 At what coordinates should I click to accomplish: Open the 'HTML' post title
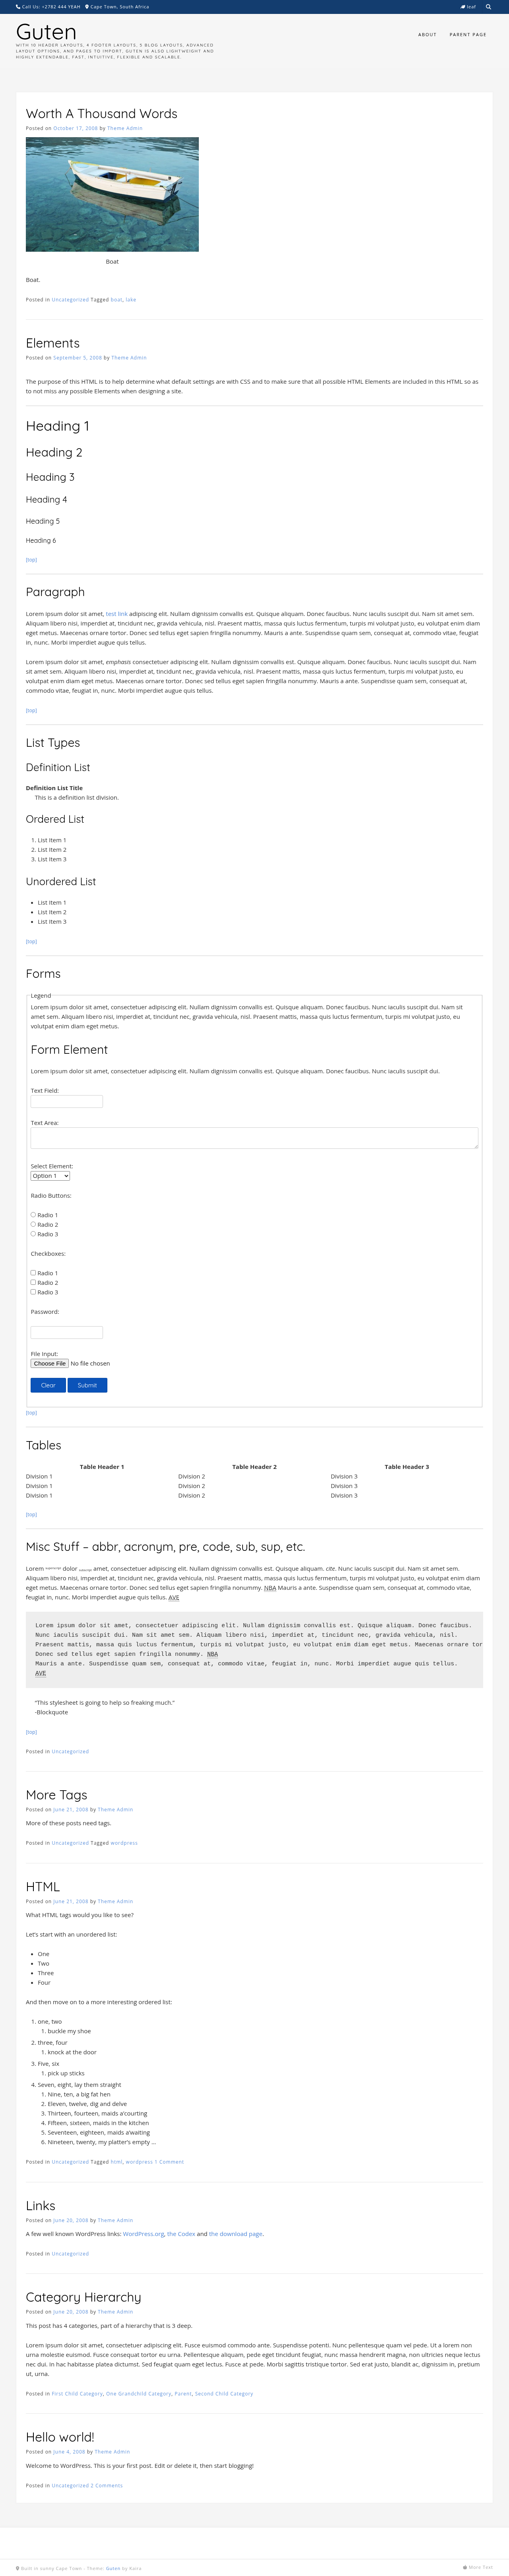[43, 1887]
